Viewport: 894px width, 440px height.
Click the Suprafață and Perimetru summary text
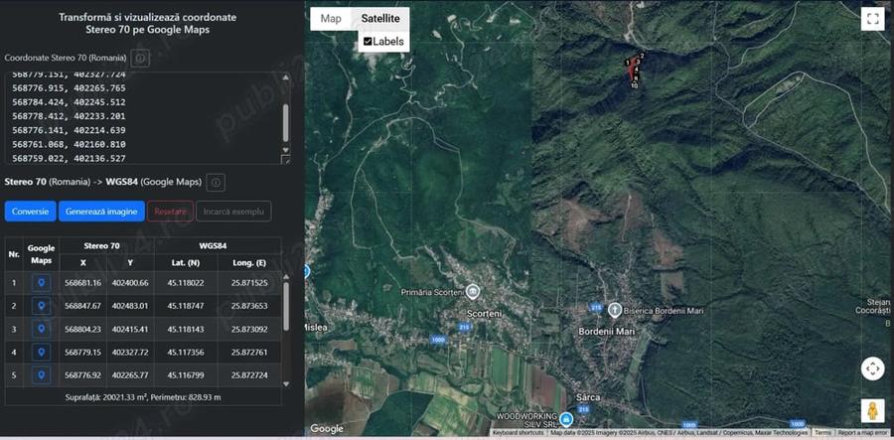coord(143,396)
